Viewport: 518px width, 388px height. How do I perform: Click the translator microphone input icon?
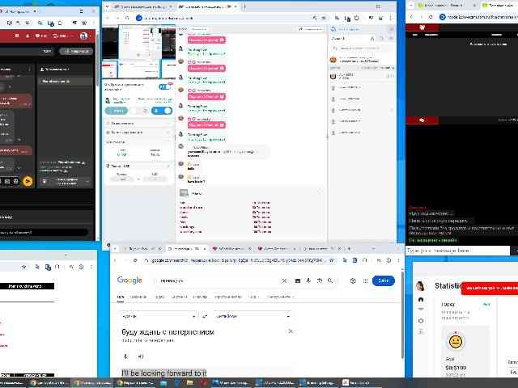coord(125,356)
